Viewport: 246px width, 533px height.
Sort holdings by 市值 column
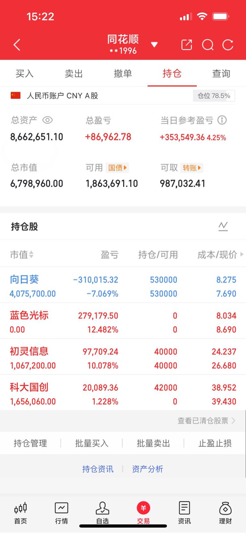click(x=22, y=255)
